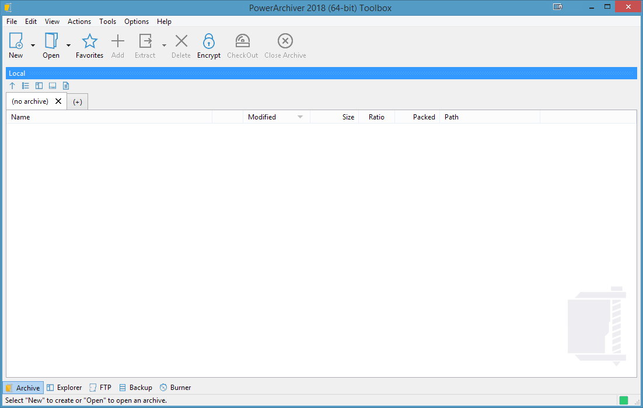Click the Delete toolbar button
Screen dimensions: 643x408
tap(181, 45)
